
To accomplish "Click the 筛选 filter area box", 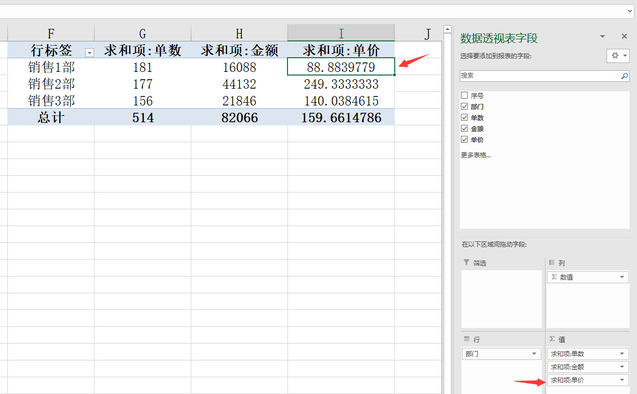I will click(501, 299).
